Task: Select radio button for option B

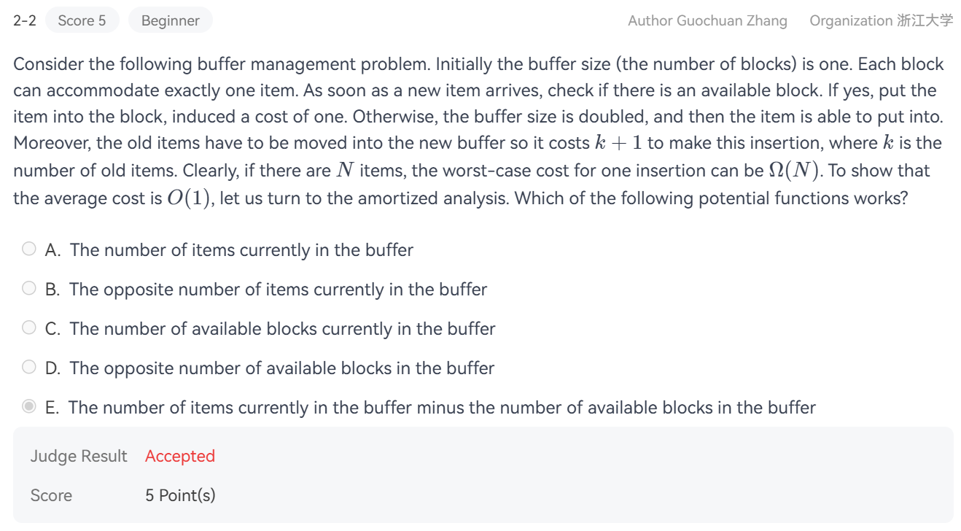Action: 29,289
